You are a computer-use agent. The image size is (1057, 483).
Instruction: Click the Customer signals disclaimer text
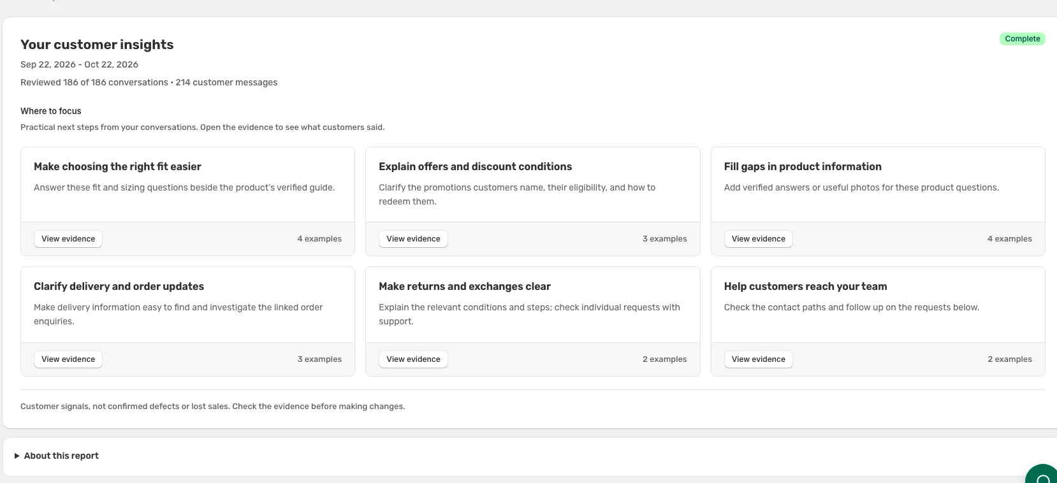click(x=212, y=407)
